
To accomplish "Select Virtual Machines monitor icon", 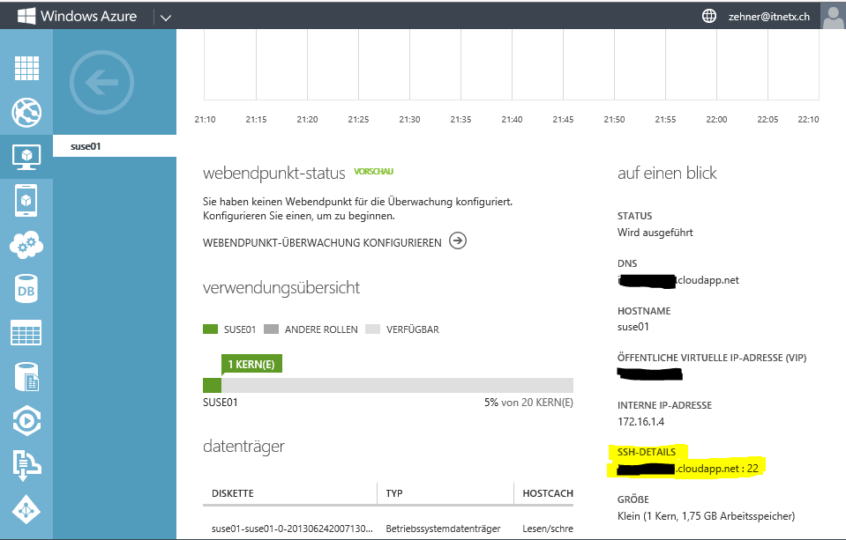I will 26,157.
